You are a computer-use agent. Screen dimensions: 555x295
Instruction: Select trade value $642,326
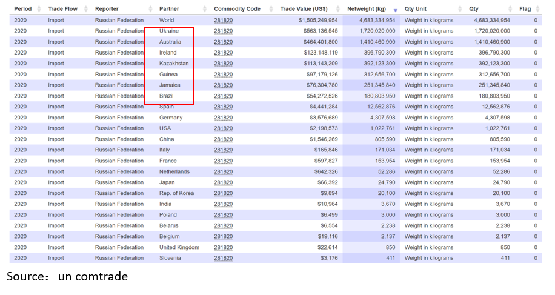click(326, 172)
